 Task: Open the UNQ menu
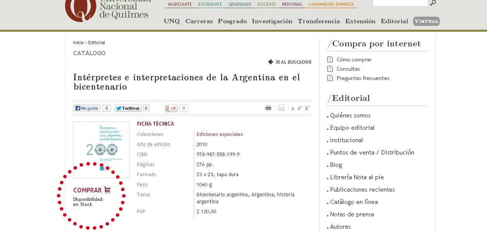click(172, 21)
